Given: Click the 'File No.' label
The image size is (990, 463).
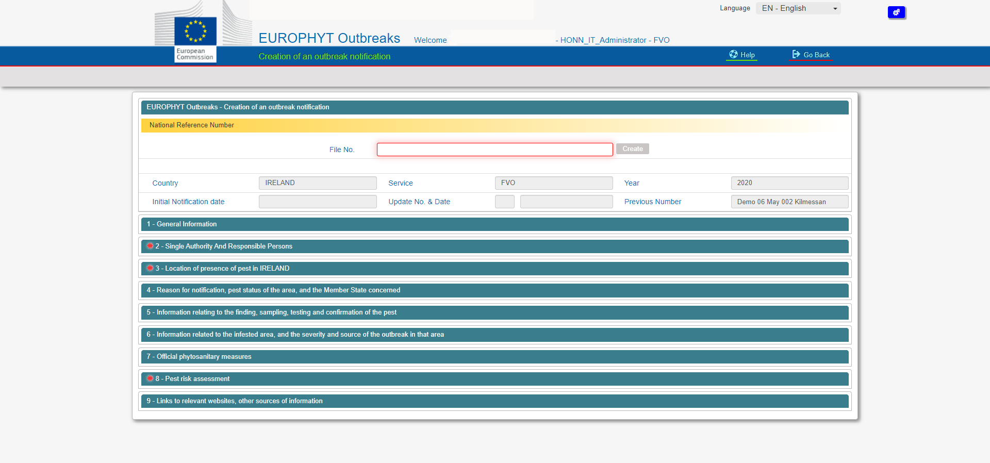Looking at the screenshot, I should pos(342,150).
